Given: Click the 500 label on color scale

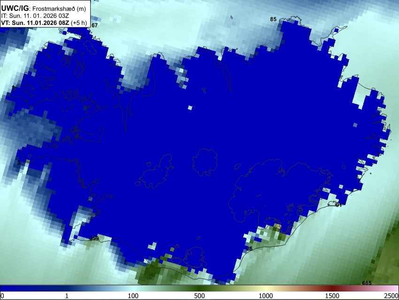Looking at the screenshot, I should pyautogui.click(x=199, y=296).
